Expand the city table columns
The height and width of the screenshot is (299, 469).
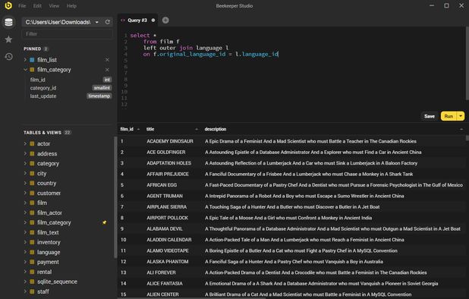[x=25, y=174]
